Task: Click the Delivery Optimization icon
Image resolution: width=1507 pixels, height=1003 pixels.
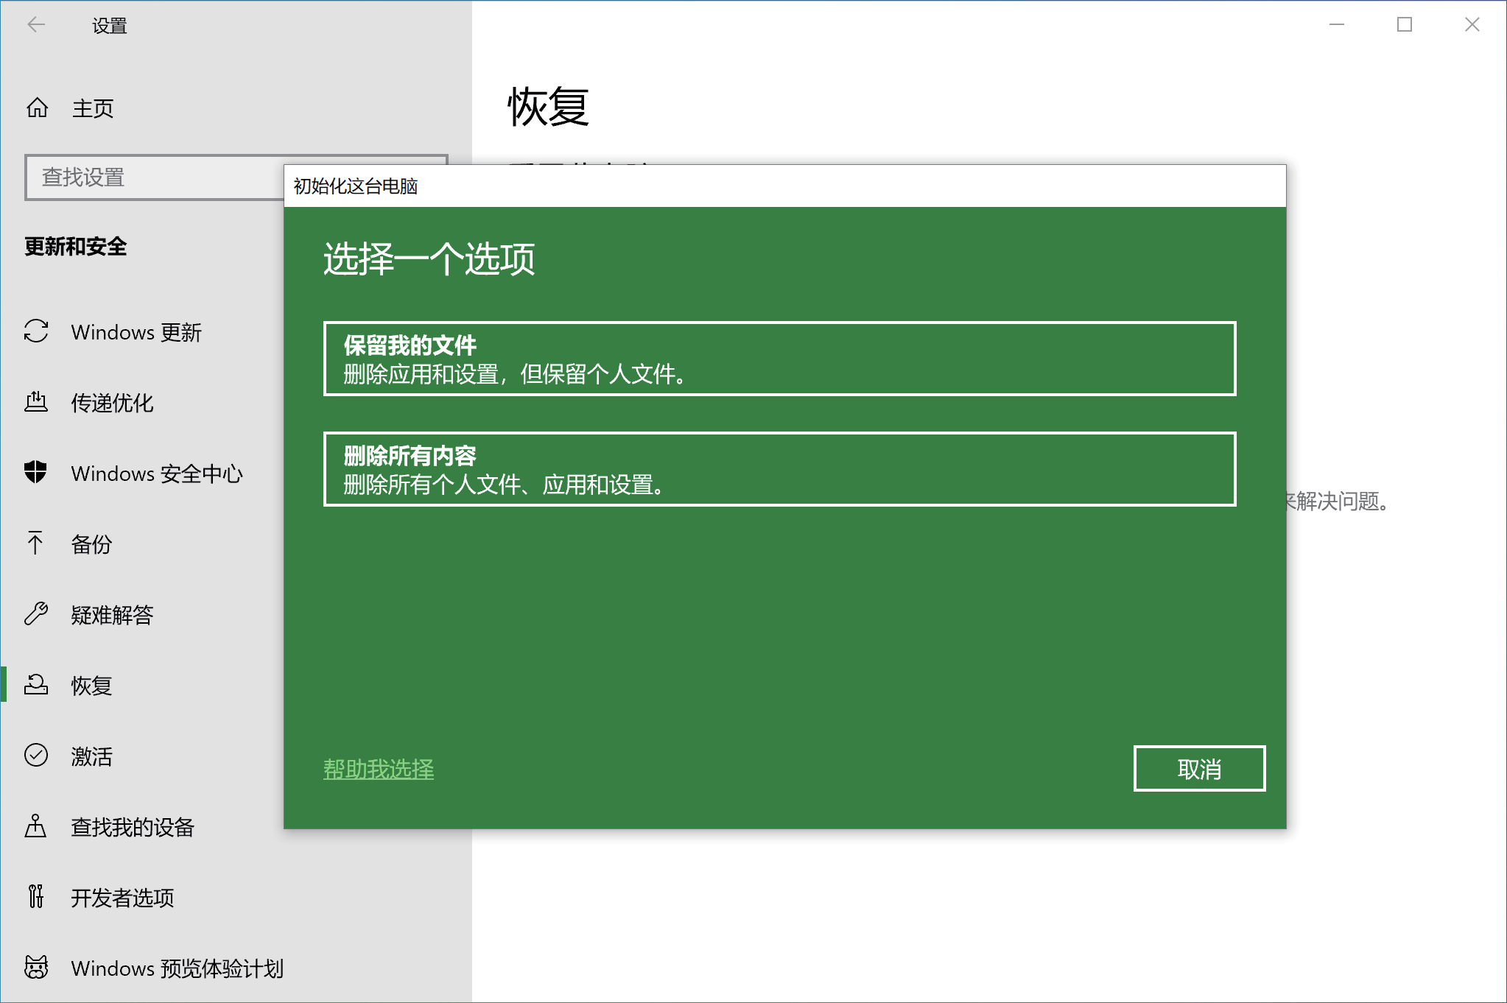Action: [36, 402]
